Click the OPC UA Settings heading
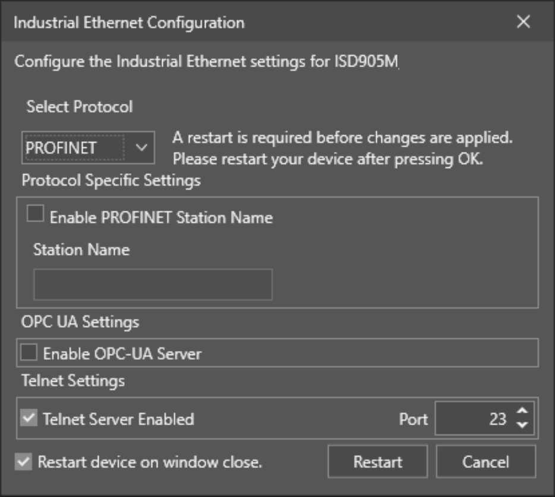 (80, 322)
